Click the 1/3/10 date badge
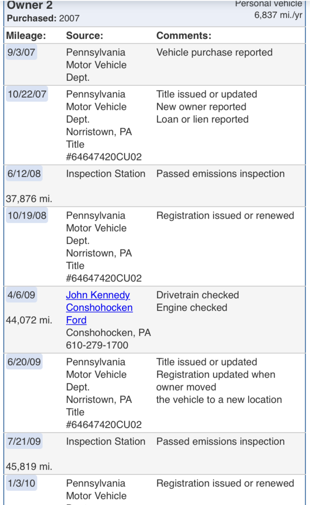310x505 pixels. coord(21,483)
